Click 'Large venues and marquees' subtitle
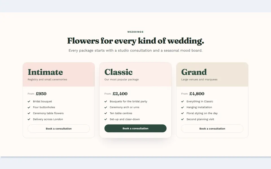271x169 pixels. [199, 79]
